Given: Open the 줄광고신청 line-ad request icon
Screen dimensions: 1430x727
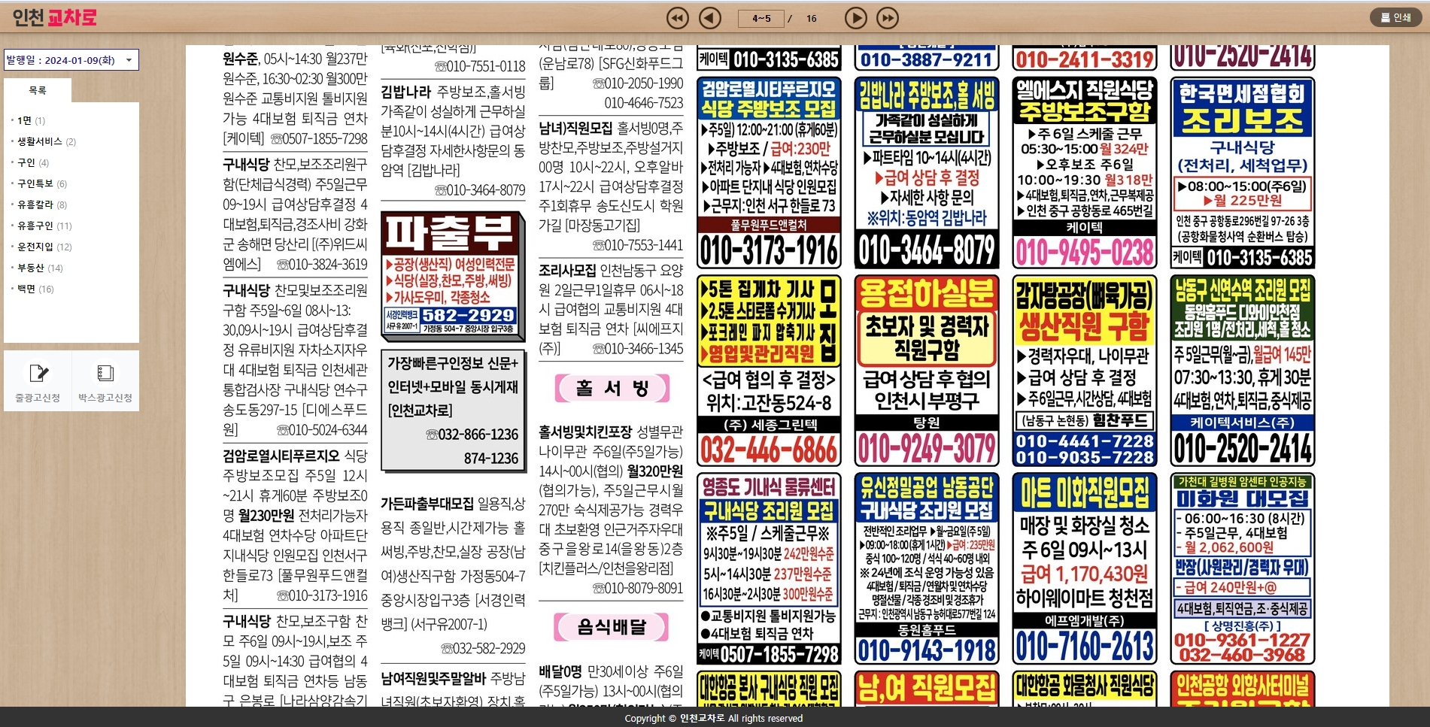Looking at the screenshot, I should tap(39, 380).
